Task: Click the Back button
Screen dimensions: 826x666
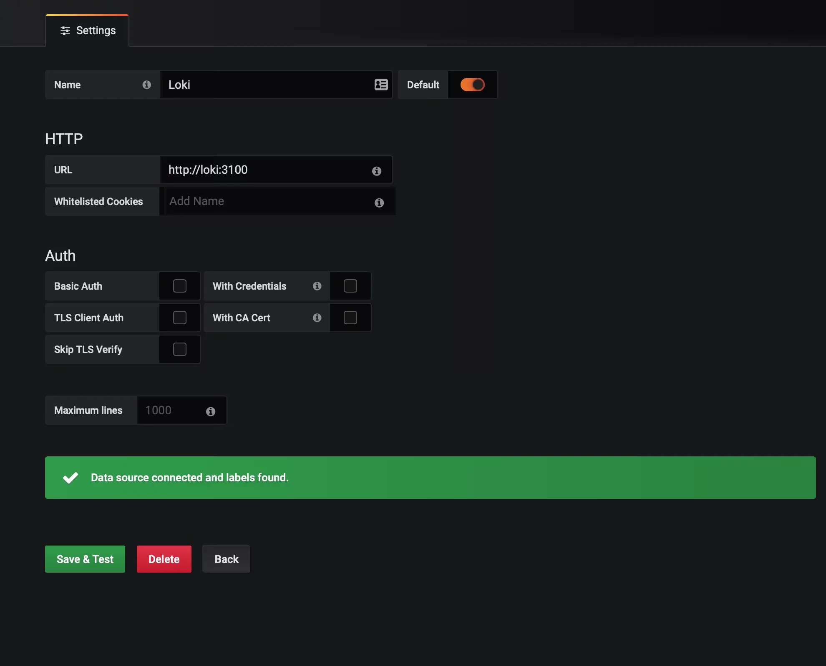Action: [227, 559]
